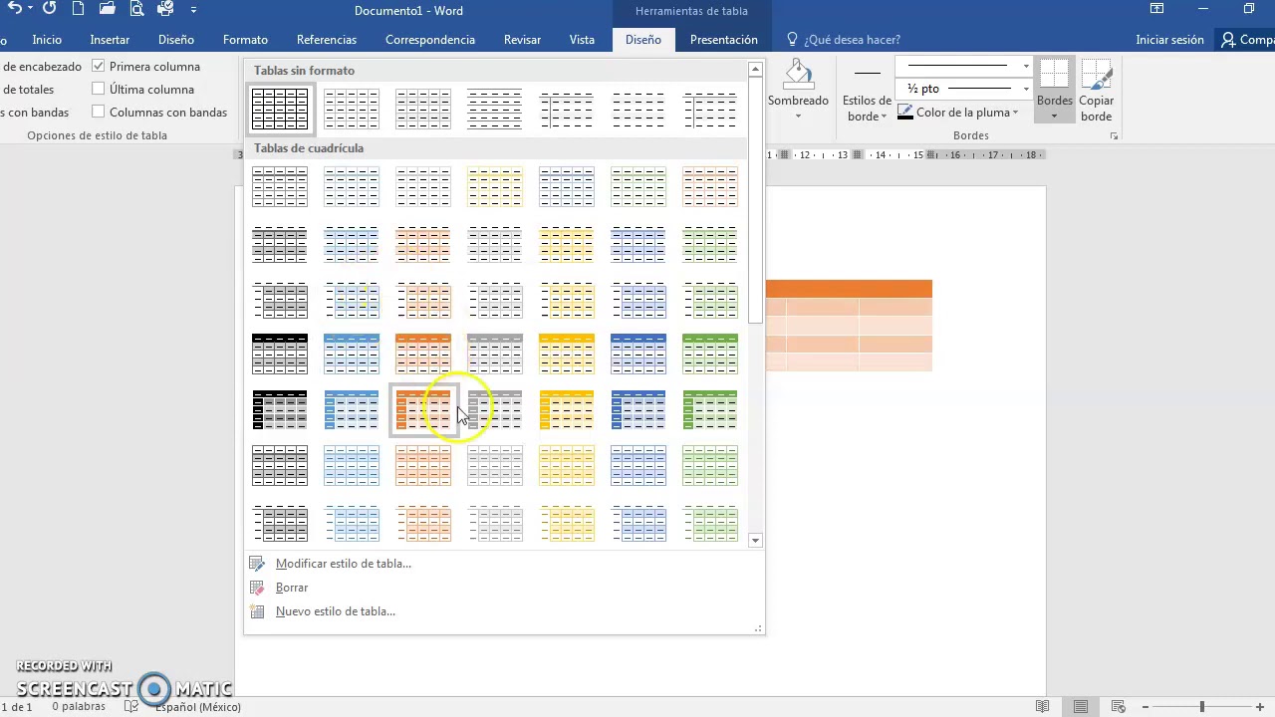
Task: Open the Vista tab
Action: pyautogui.click(x=582, y=40)
